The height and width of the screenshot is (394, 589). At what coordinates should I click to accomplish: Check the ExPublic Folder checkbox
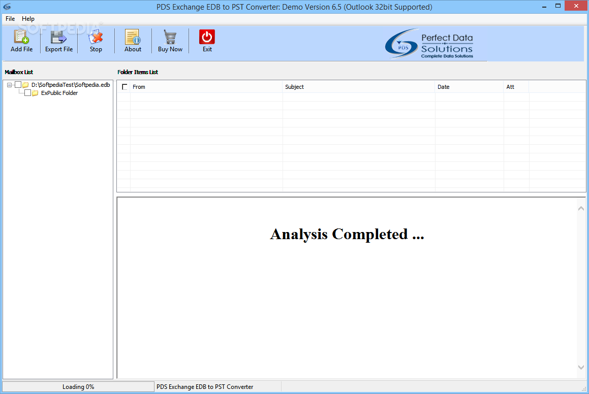coord(27,93)
